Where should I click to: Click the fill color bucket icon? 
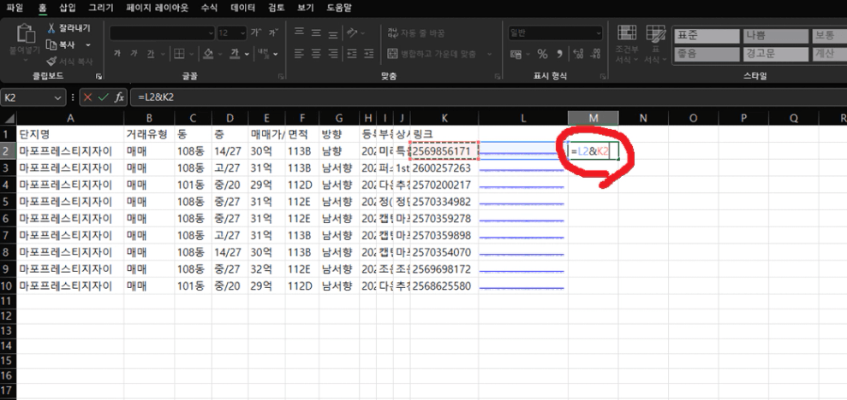tap(209, 53)
